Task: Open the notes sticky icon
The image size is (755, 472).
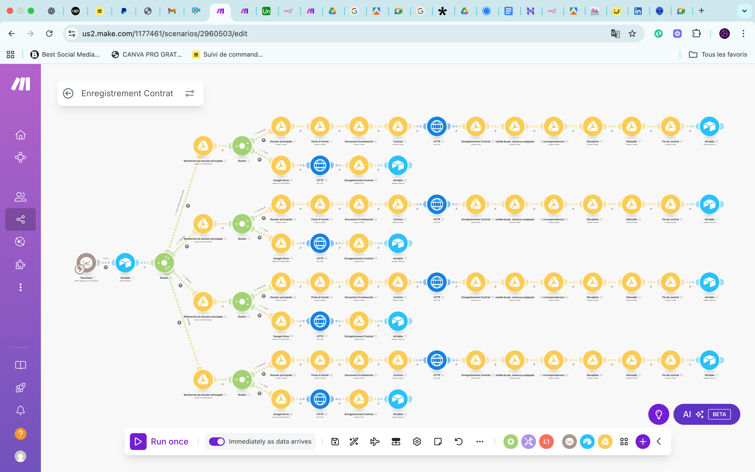Action: point(438,441)
